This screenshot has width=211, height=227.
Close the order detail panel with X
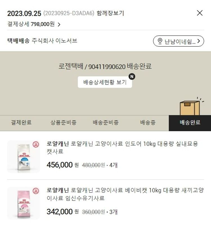tap(200, 13)
